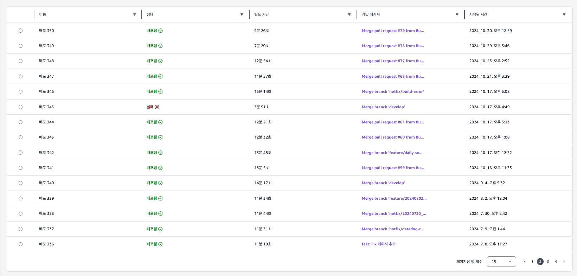Go to previous page using left chevron
Viewport: 577px width, 276px height.
524,262
